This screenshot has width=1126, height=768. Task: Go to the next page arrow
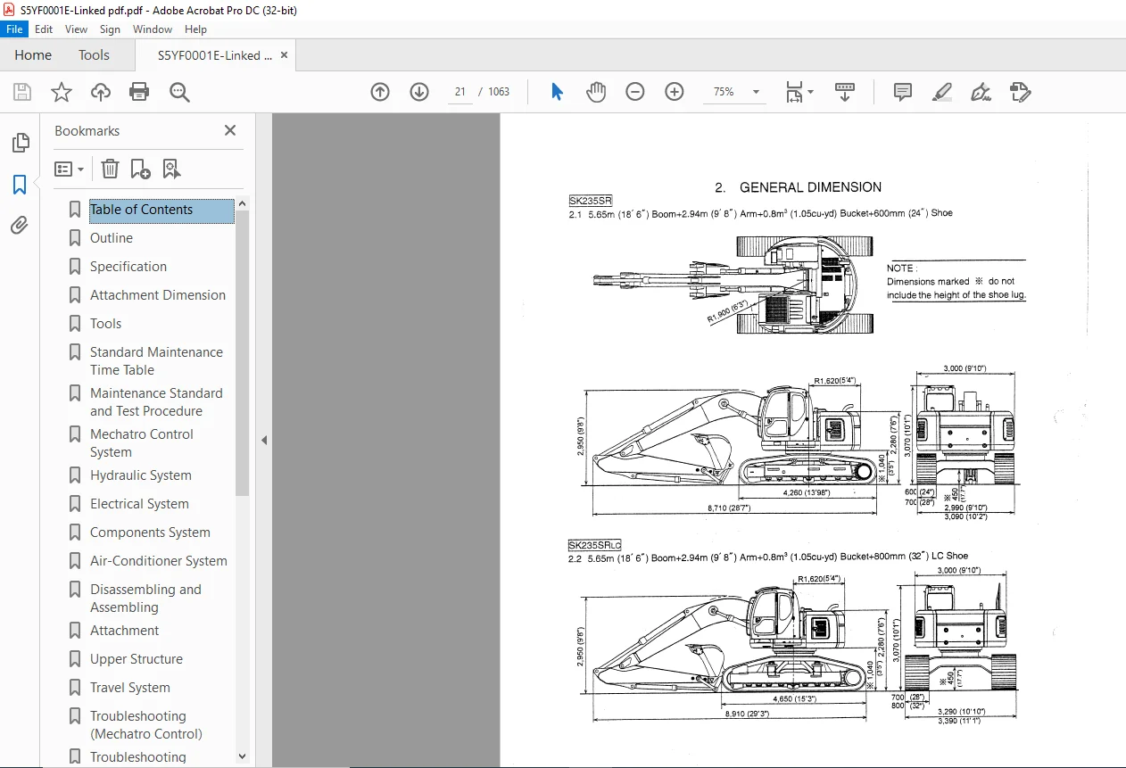pos(419,92)
